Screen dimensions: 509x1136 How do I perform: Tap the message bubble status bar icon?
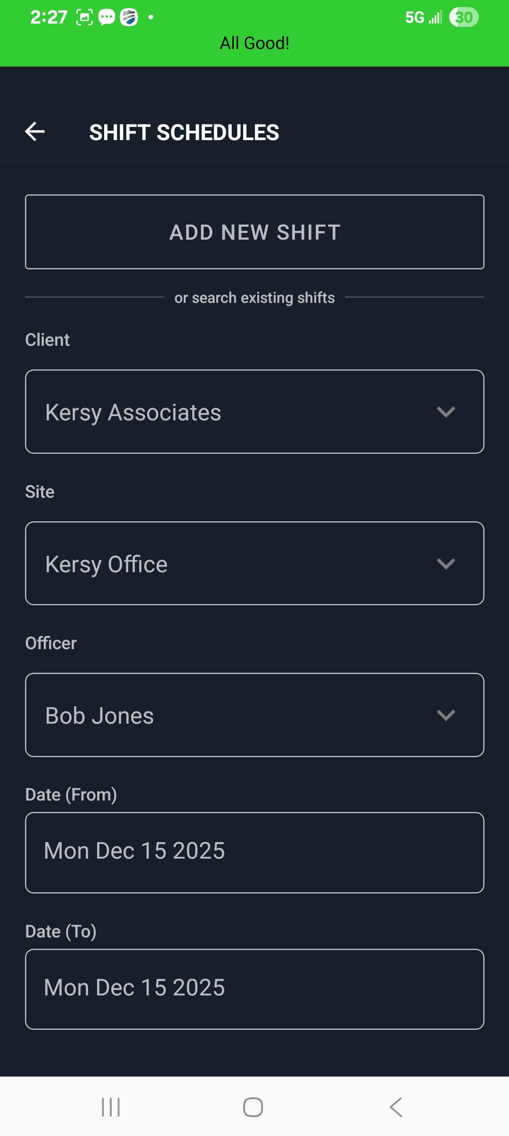(107, 17)
